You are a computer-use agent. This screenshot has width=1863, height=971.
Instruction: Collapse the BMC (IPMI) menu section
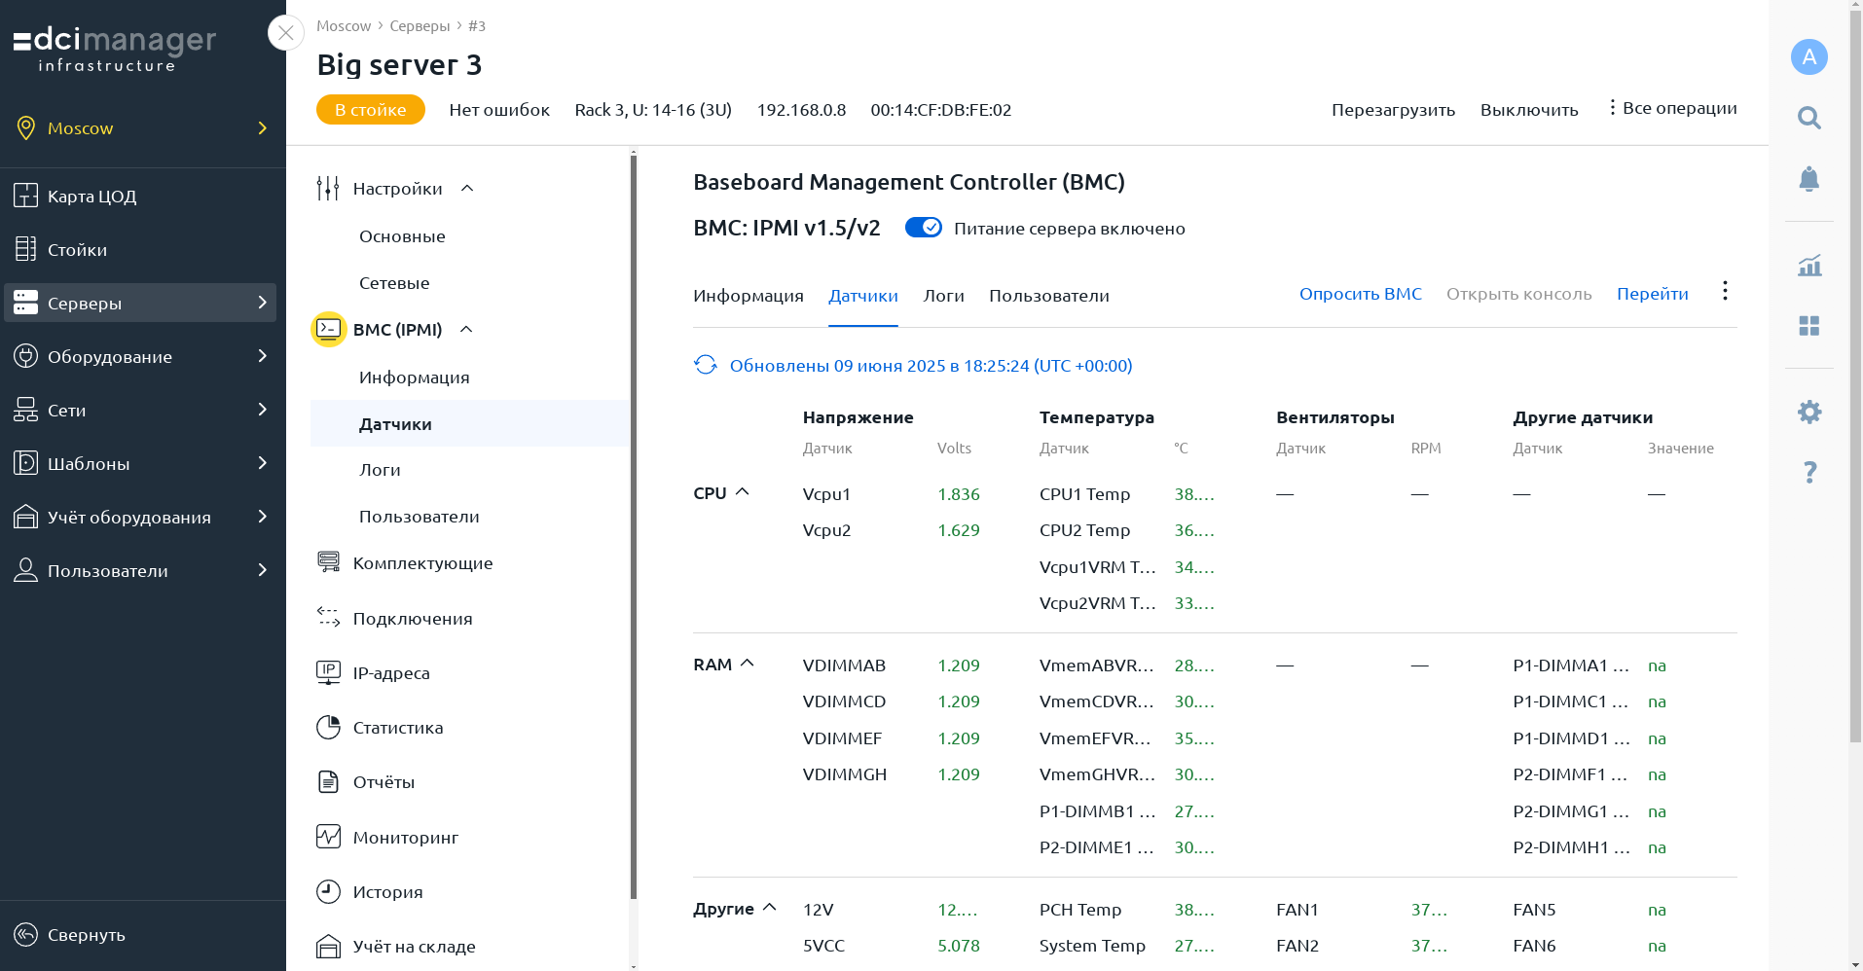(466, 329)
